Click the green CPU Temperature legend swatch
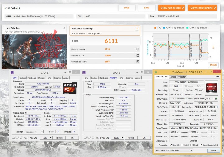The height and width of the screenshot is (157, 224). 187,28
